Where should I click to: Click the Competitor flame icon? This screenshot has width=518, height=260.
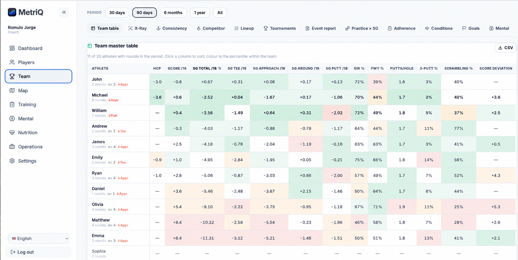[x=198, y=28]
